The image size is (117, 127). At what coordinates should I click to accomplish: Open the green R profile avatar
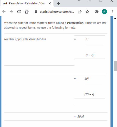pos(104,12)
